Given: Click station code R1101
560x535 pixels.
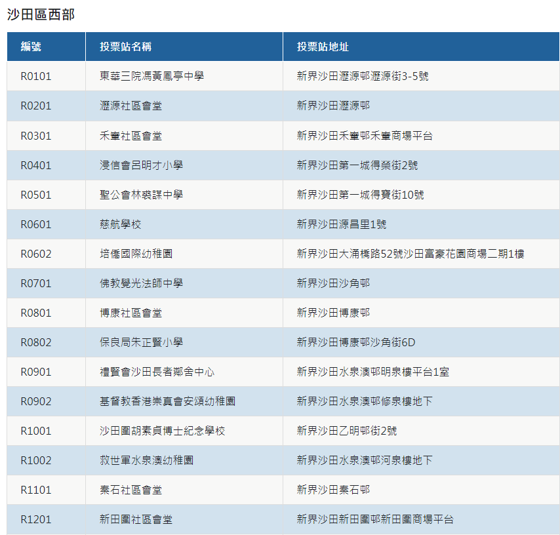Looking at the screenshot, I should click(x=36, y=490).
